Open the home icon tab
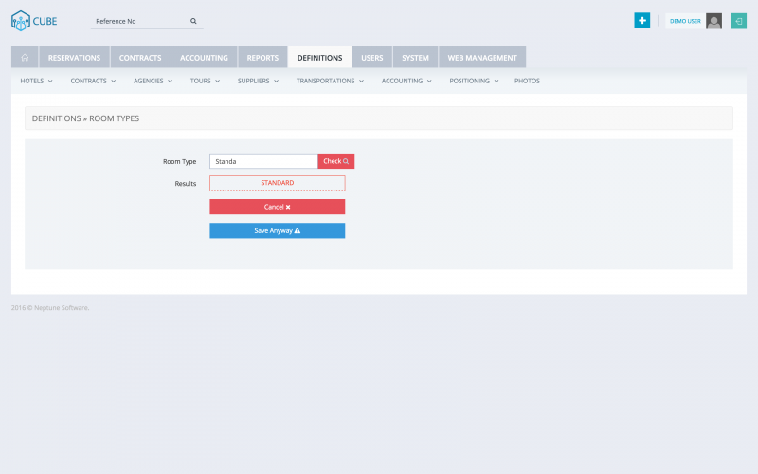The image size is (758, 474). coord(25,58)
